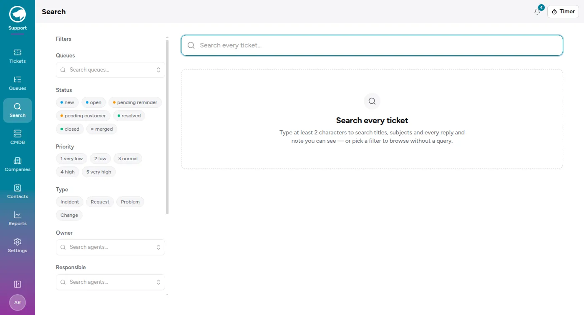Click the Support logo icon
This screenshot has height=315, width=584.
pyautogui.click(x=18, y=14)
